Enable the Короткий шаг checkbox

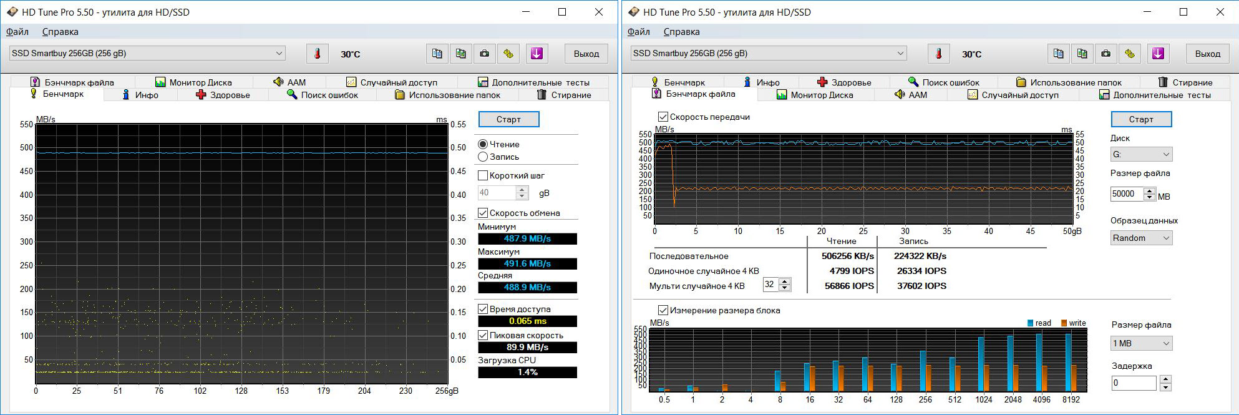[x=483, y=175]
